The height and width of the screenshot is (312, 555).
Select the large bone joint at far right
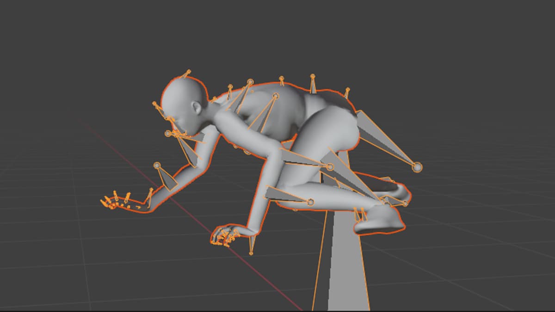pyautogui.click(x=417, y=167)
